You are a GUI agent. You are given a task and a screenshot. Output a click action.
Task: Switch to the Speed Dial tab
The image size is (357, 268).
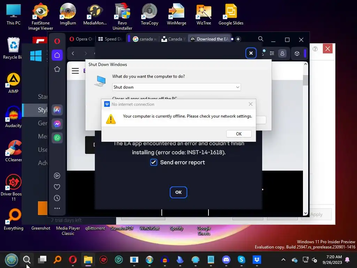tap(110, 39)
